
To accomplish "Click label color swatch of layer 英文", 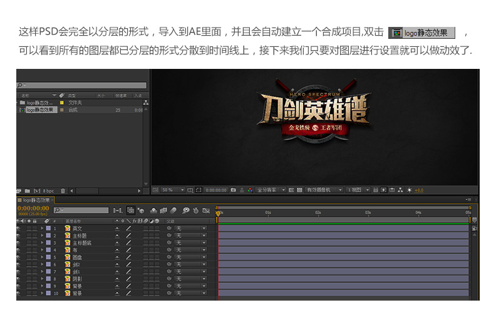I will tap(48, 228).
